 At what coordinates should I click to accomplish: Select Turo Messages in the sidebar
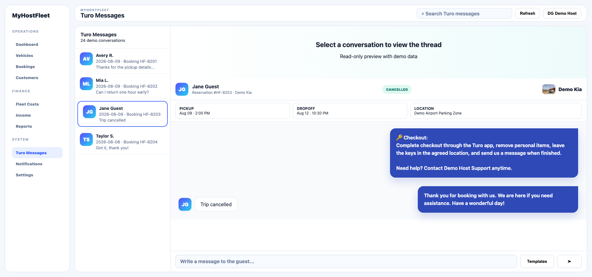click(37, 153)
